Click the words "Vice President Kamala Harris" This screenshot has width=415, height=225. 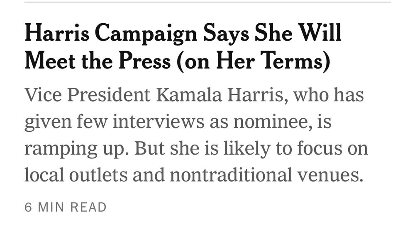[x=154, y=95]
